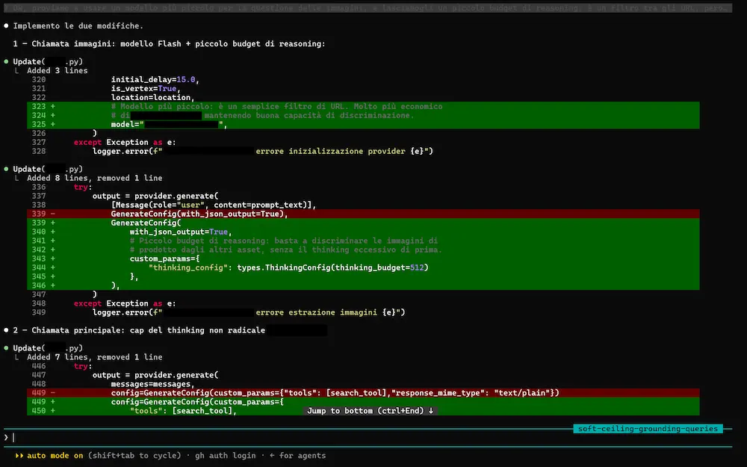Click the green bullet beside the first Update
The image size is (747, 467).
6,61
